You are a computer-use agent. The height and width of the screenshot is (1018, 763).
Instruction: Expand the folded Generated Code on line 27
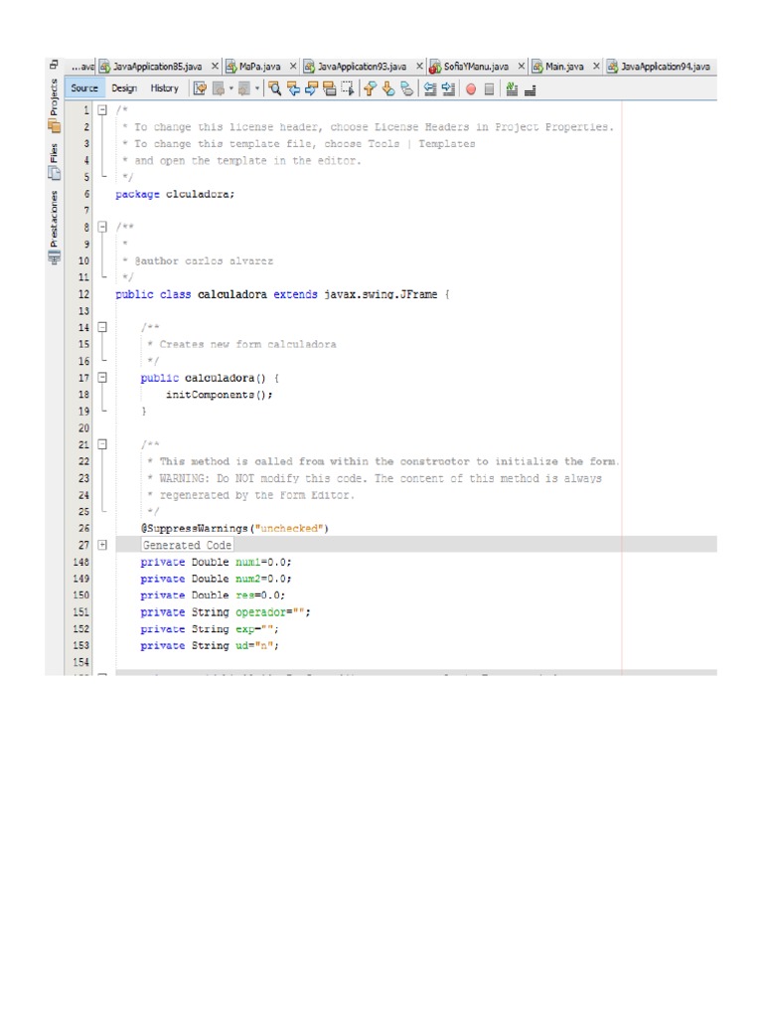click(102, 545)
